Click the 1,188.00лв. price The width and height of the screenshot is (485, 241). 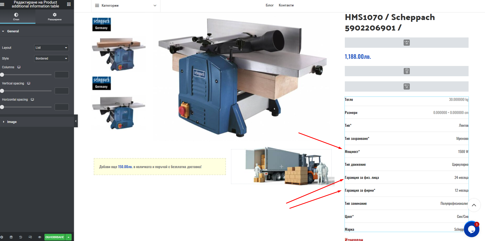pyautogui.click(x=358, y=57)
